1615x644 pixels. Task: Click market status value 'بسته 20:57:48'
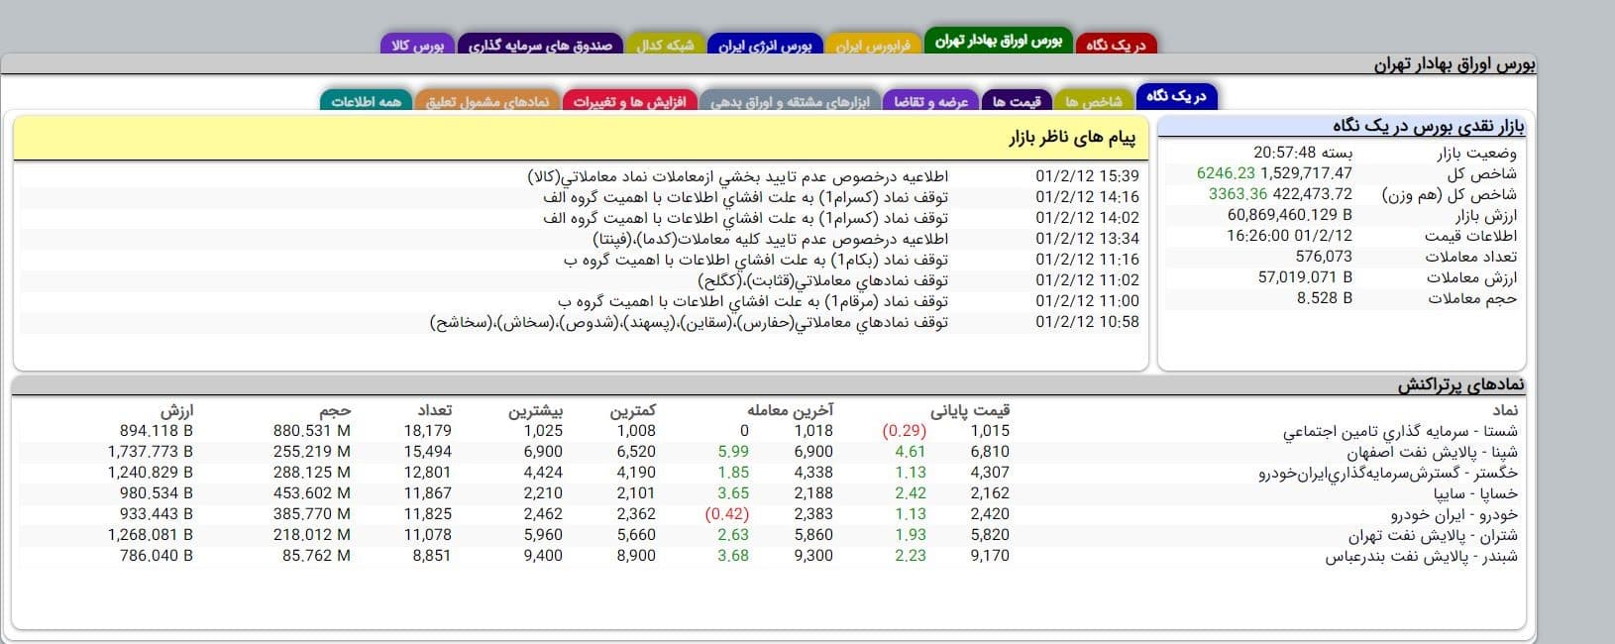point(1303,153)
